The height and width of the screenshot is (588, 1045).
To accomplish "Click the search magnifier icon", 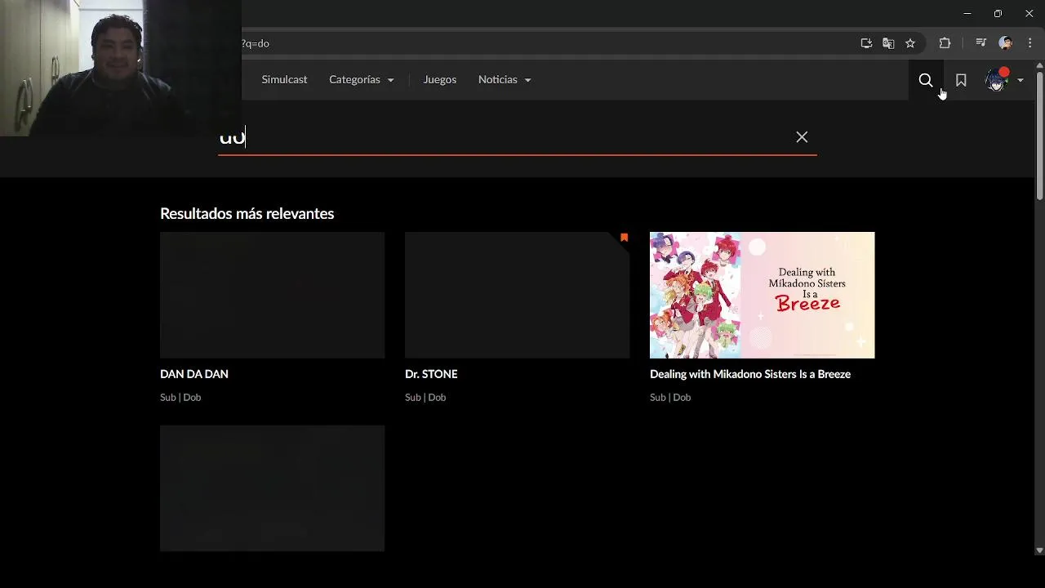I will [926, 80].
